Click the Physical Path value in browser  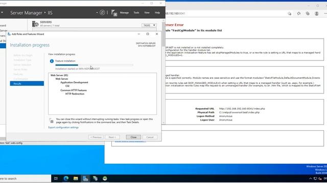pyautogui.click(x=239, y=112)
